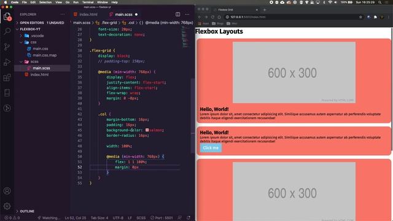Click browser forward arrow button
This screenshot has width=393, height=221.
pyautogui.click(x=206, y=17)
